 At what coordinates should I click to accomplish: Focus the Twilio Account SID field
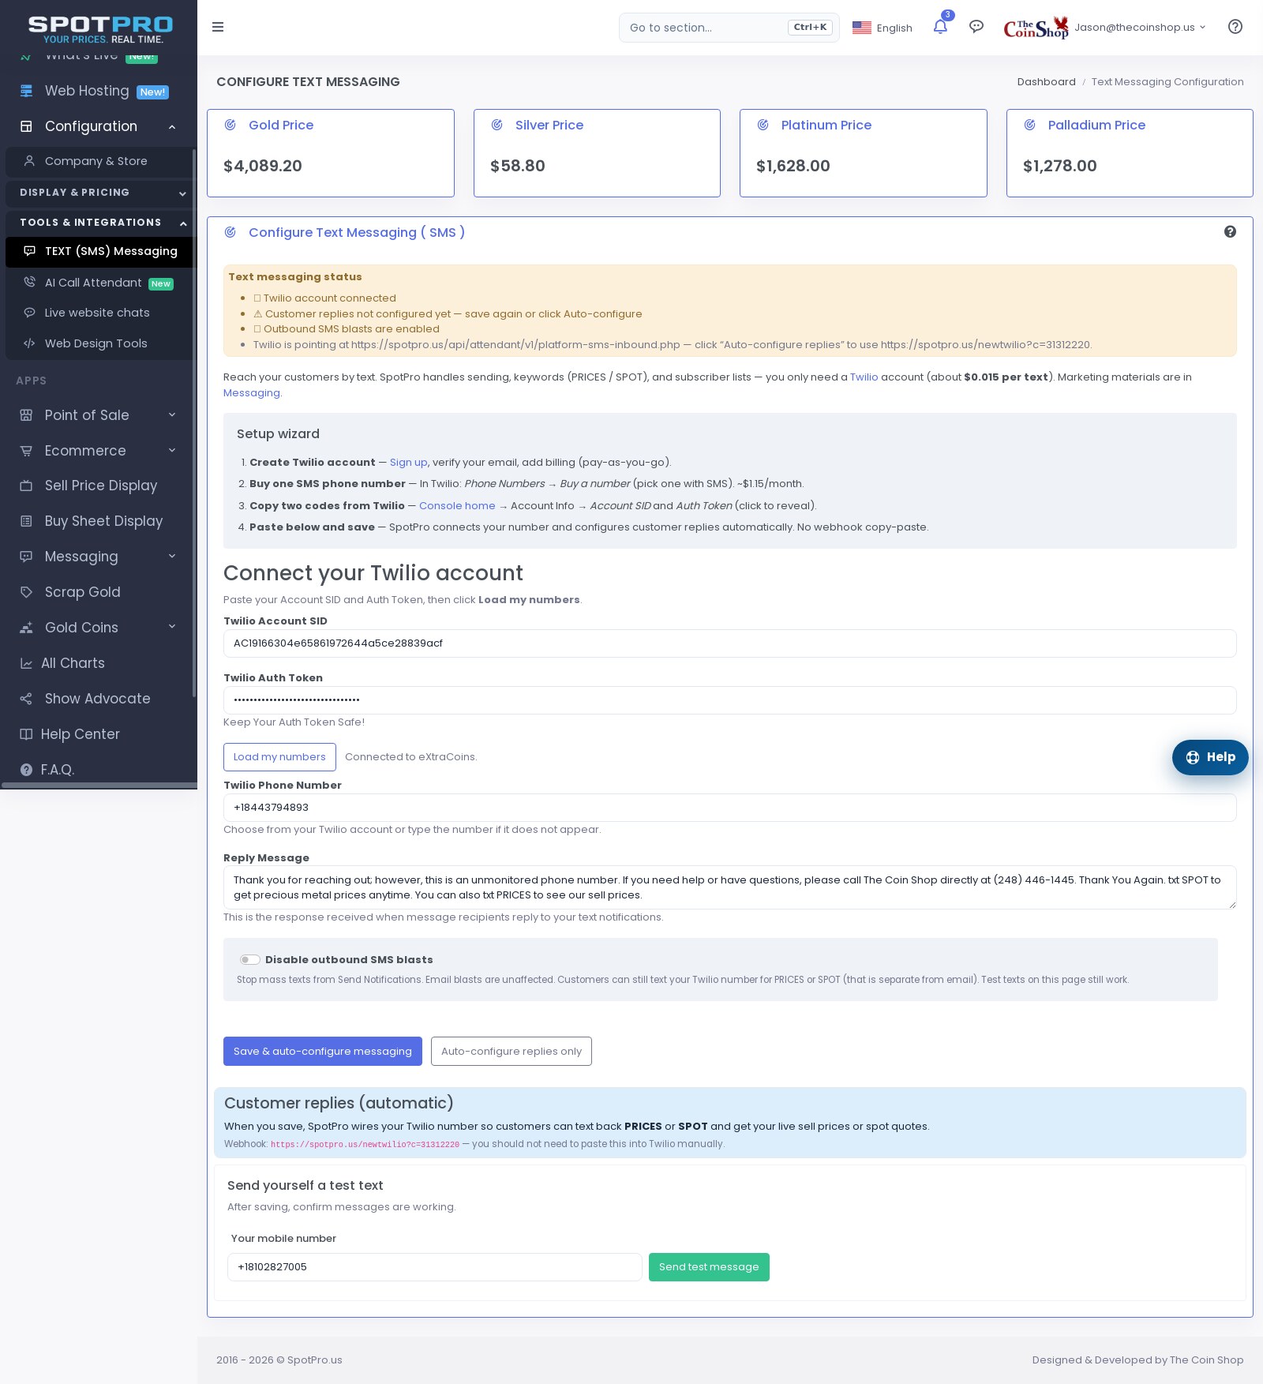click(729, 643)
